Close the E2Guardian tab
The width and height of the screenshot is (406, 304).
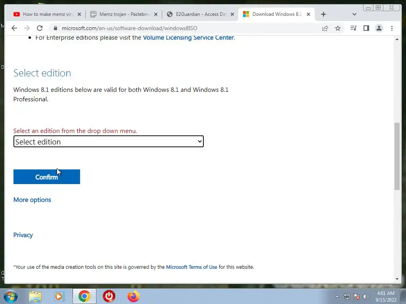232,14
